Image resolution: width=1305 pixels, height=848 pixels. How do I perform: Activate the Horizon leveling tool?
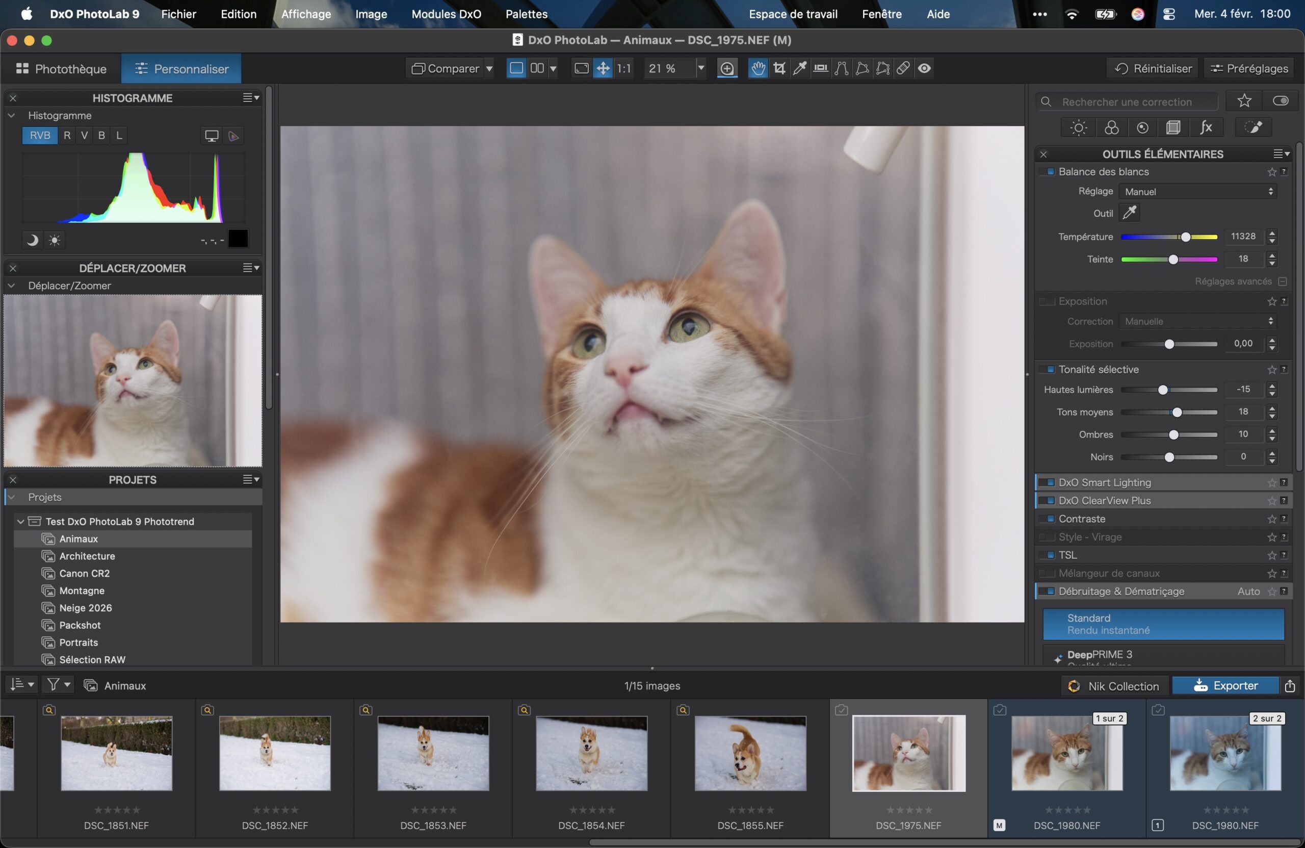click(821, 68)
